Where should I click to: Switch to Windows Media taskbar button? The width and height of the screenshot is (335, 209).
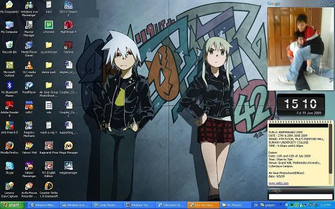(x=43, y=205)
